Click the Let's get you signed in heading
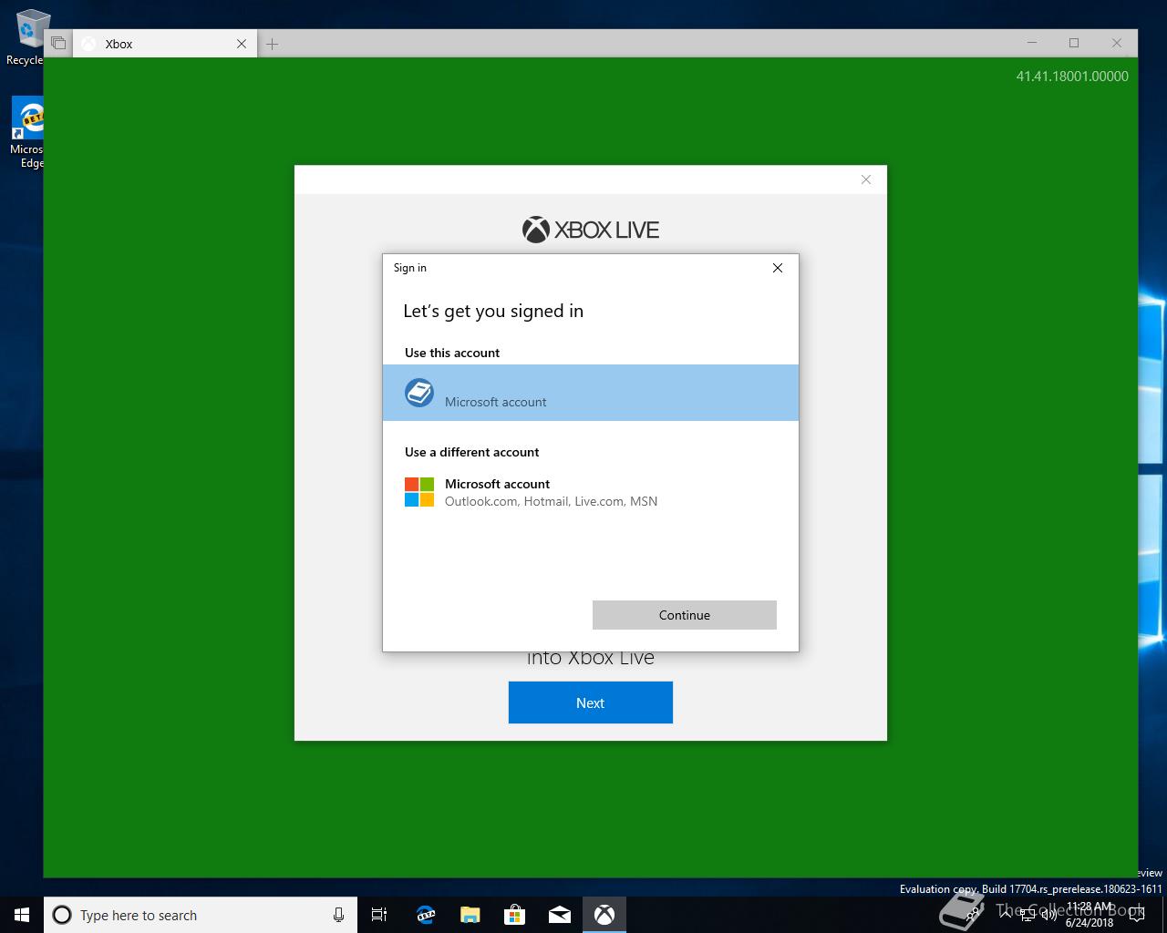Image resolution: width=1167 pixels, height=933 pixels. coord(493,312)
